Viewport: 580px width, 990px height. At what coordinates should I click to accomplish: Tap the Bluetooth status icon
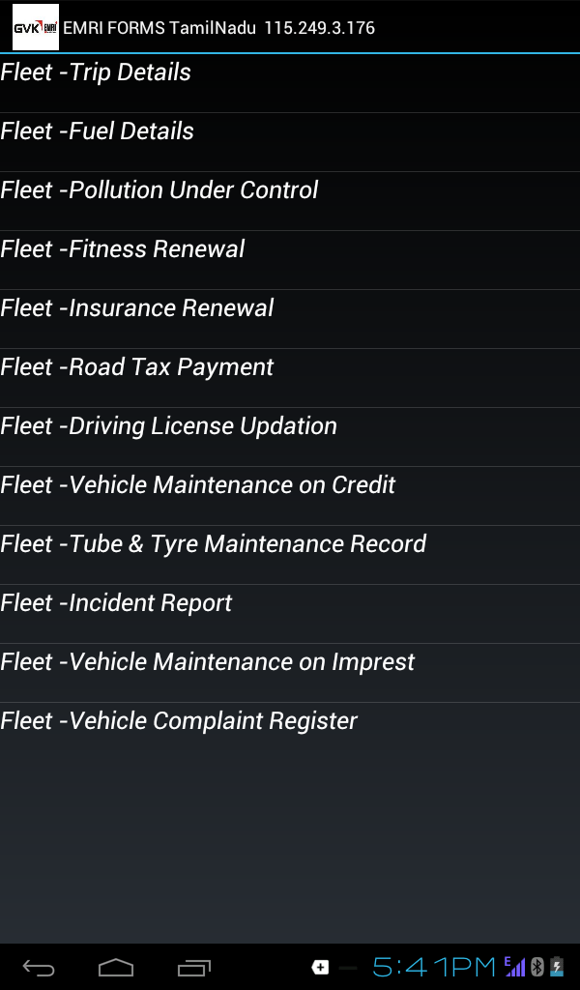pyautogui.click(x=537, y=967)
